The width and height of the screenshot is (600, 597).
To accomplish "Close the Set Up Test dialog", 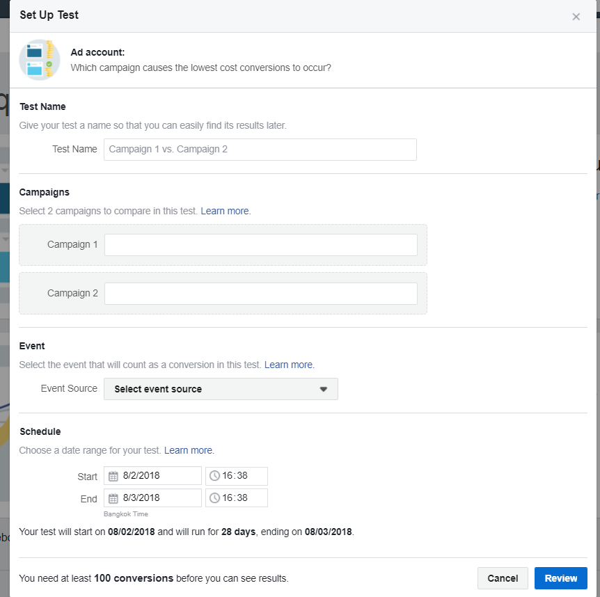I will 576,17.
